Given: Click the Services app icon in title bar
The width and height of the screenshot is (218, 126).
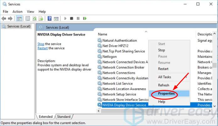Looking at the screenshot, I should pyautogui.click(x=4, y=4).
